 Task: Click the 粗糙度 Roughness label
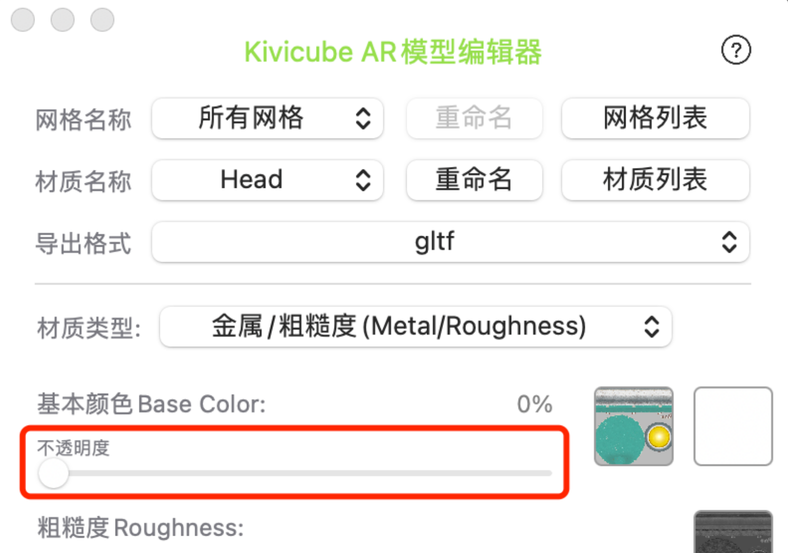click(140, 528)
